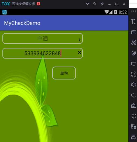
Task: Click the MyCheckDemo app title
Action: 22,23
